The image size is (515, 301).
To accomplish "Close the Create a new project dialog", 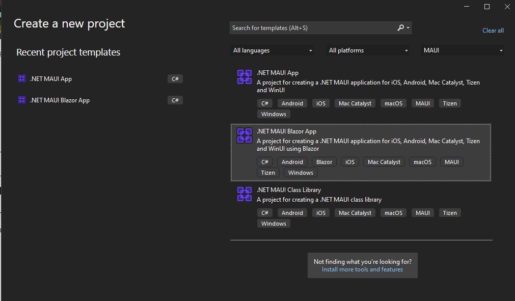I will tap(506, 7).
